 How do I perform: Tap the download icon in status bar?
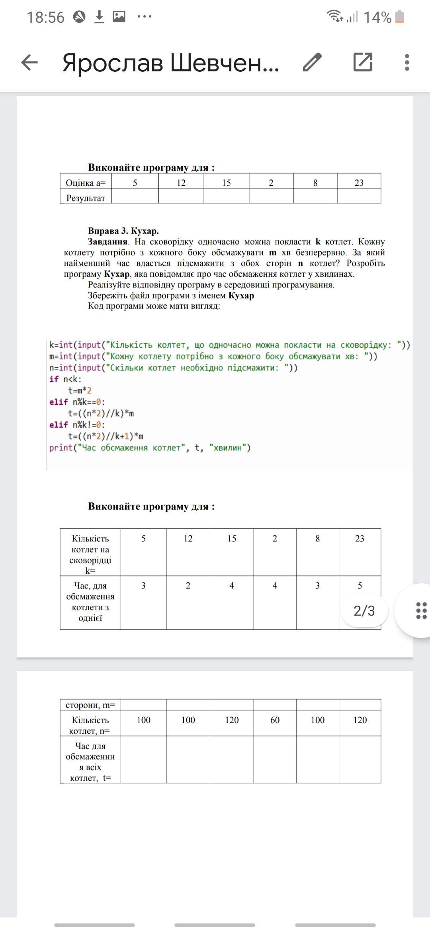[99, 17]
